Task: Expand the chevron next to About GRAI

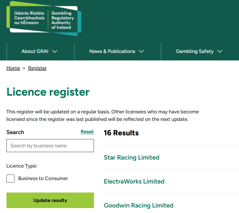Action: click(55, 51)
